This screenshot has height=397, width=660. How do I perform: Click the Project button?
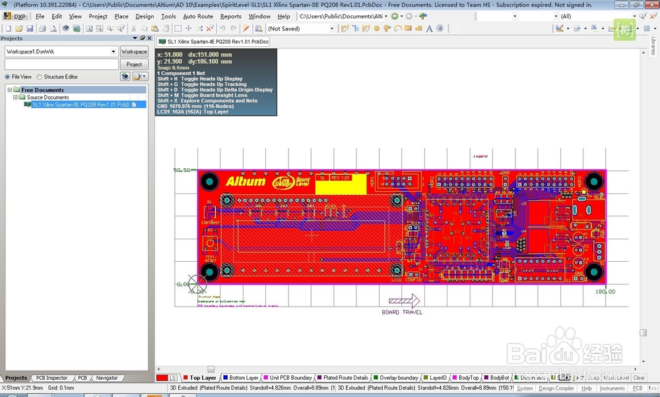134,64
